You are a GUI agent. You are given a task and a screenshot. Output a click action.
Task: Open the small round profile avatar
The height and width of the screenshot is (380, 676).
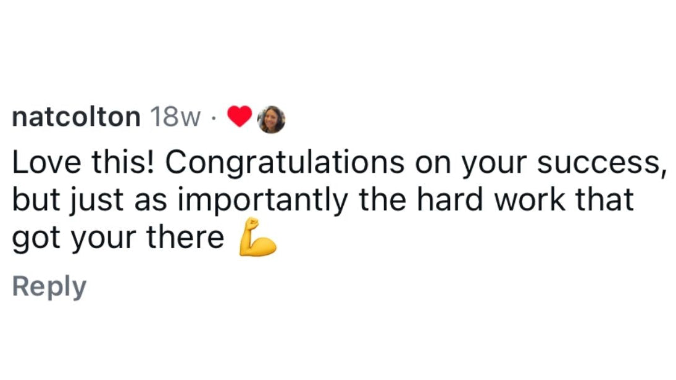tap(271, 119)
